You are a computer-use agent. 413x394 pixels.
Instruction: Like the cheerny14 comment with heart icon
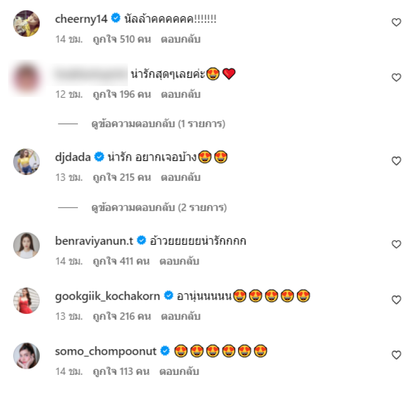pos(396,22)
